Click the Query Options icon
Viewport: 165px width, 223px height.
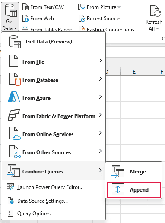10,213
